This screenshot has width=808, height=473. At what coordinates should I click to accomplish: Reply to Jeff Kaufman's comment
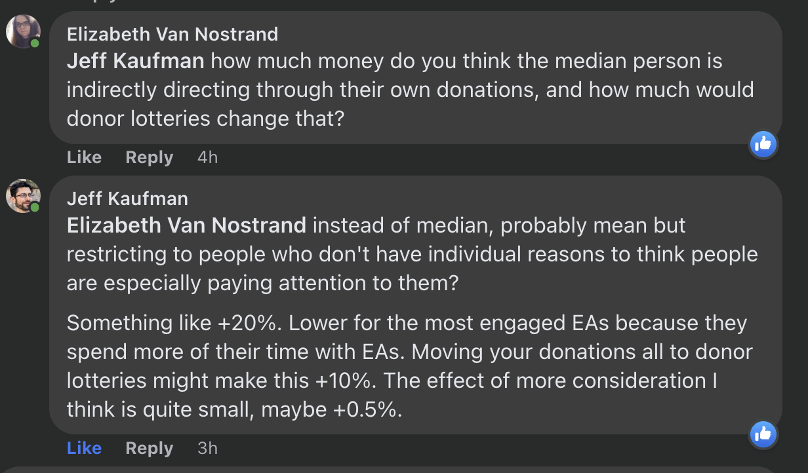pos(149,448)
